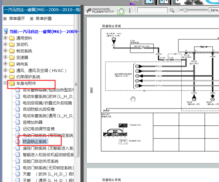
Task: Click the page icon of 自动防眩光后视镜
Action: click(18, 109)
